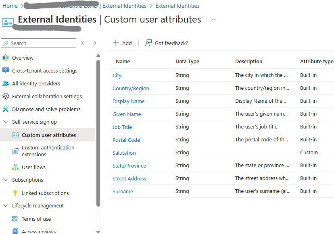Click the Linked subscriptions key icon
This screenshot has height=234, width=334.
click(x=15, y=193)
